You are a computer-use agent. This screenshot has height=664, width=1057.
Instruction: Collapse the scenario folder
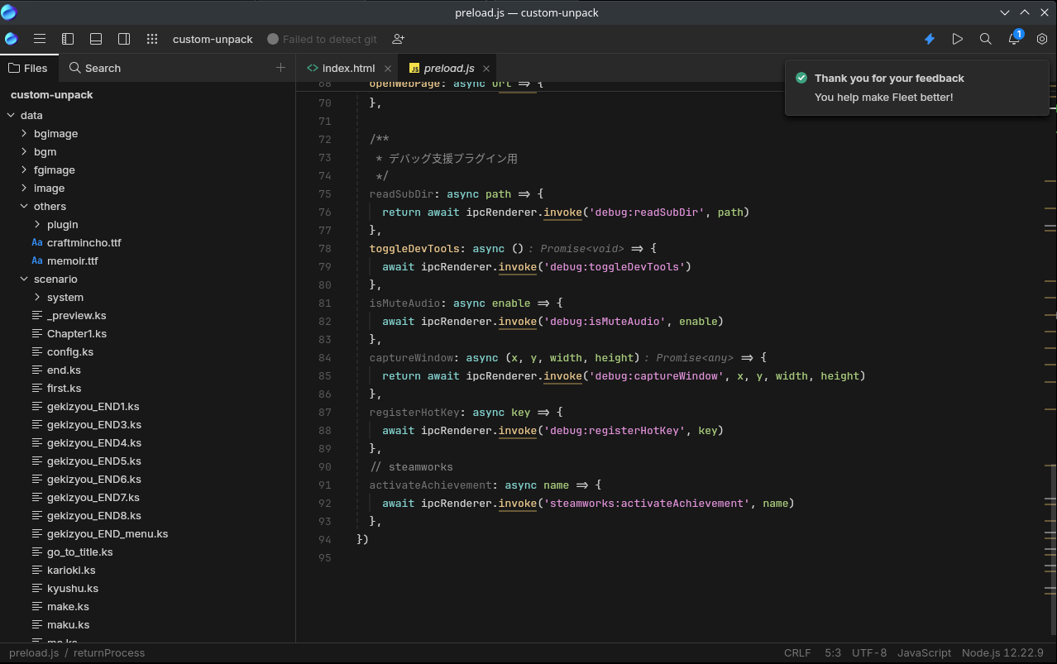click(x=25, y=279)
